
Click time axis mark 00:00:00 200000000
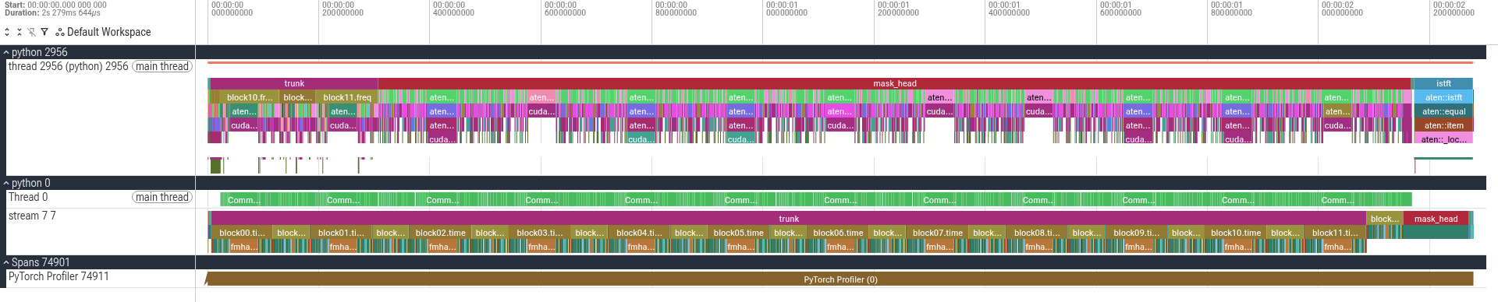[343, 9]
